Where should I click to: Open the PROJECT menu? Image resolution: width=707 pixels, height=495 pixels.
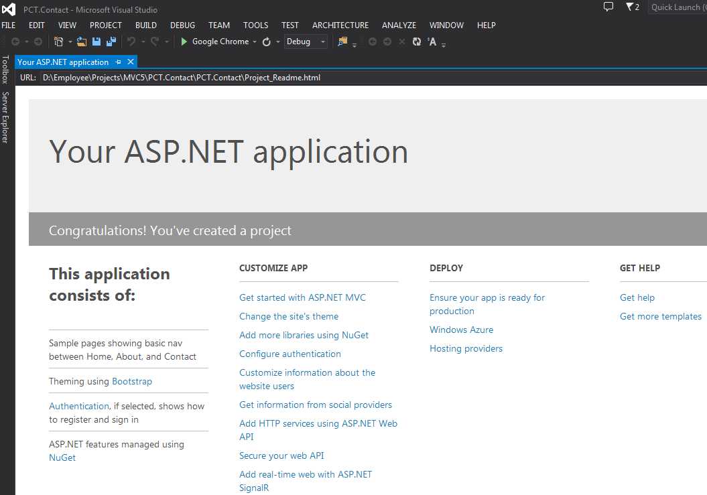[x=105, y=25]
